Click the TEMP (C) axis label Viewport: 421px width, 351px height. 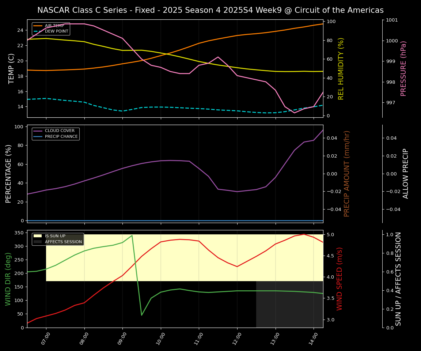12,68
